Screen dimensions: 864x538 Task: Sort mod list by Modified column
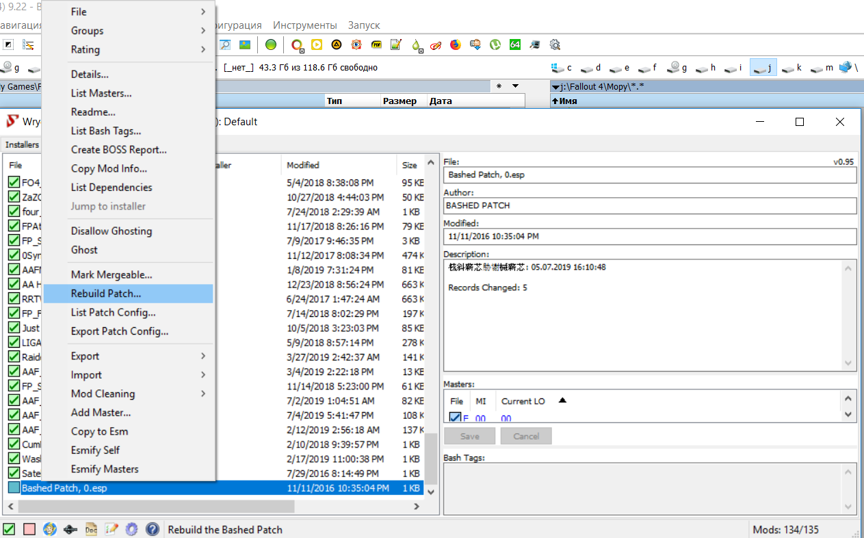click(303, 165)
